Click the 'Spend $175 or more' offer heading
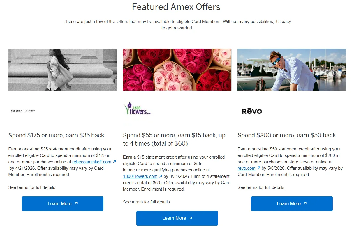 pyautogui.click(x=56, y=135)
